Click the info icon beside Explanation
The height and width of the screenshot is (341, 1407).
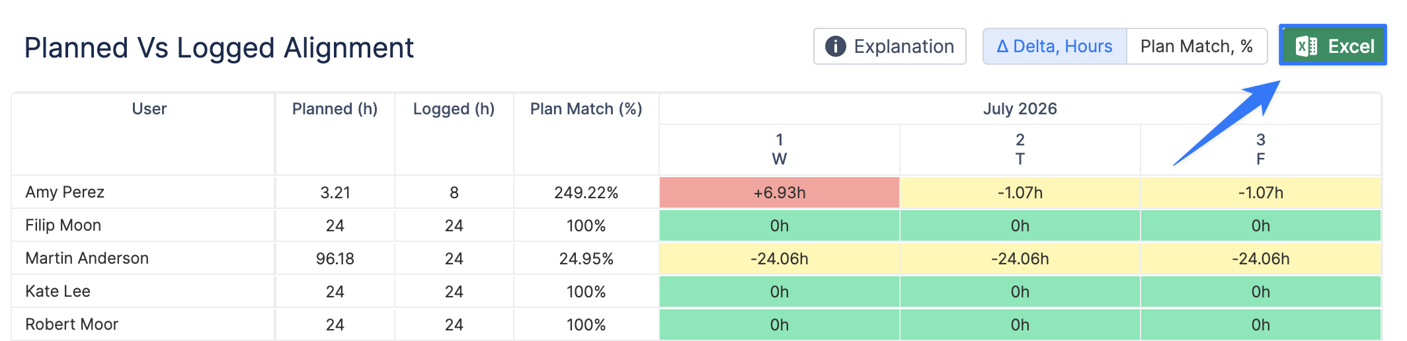coord(836,46)
